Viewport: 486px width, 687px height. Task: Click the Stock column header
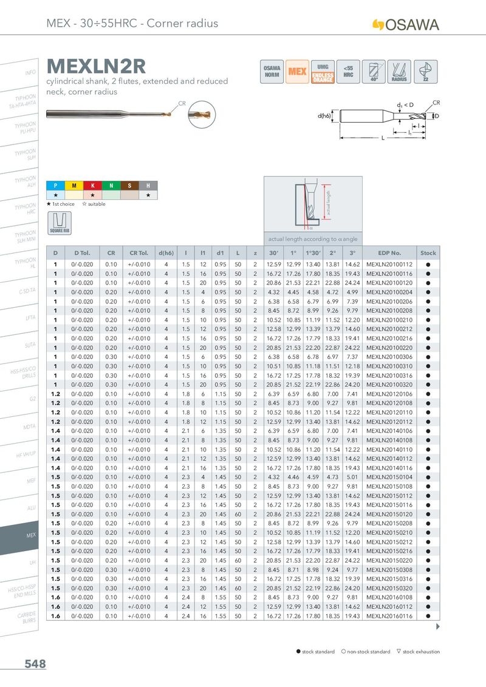(x=428, y=253)
